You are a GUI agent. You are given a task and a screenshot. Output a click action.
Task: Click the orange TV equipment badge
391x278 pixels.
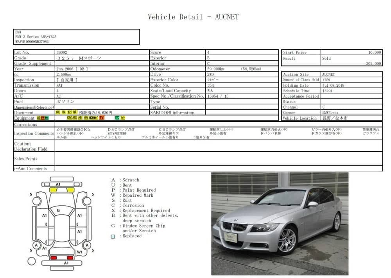(x=102, y=118)
